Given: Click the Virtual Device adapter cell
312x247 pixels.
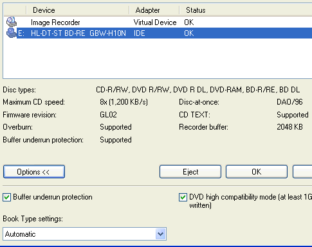Looking at the screenshot, I should tap(155, 22).
